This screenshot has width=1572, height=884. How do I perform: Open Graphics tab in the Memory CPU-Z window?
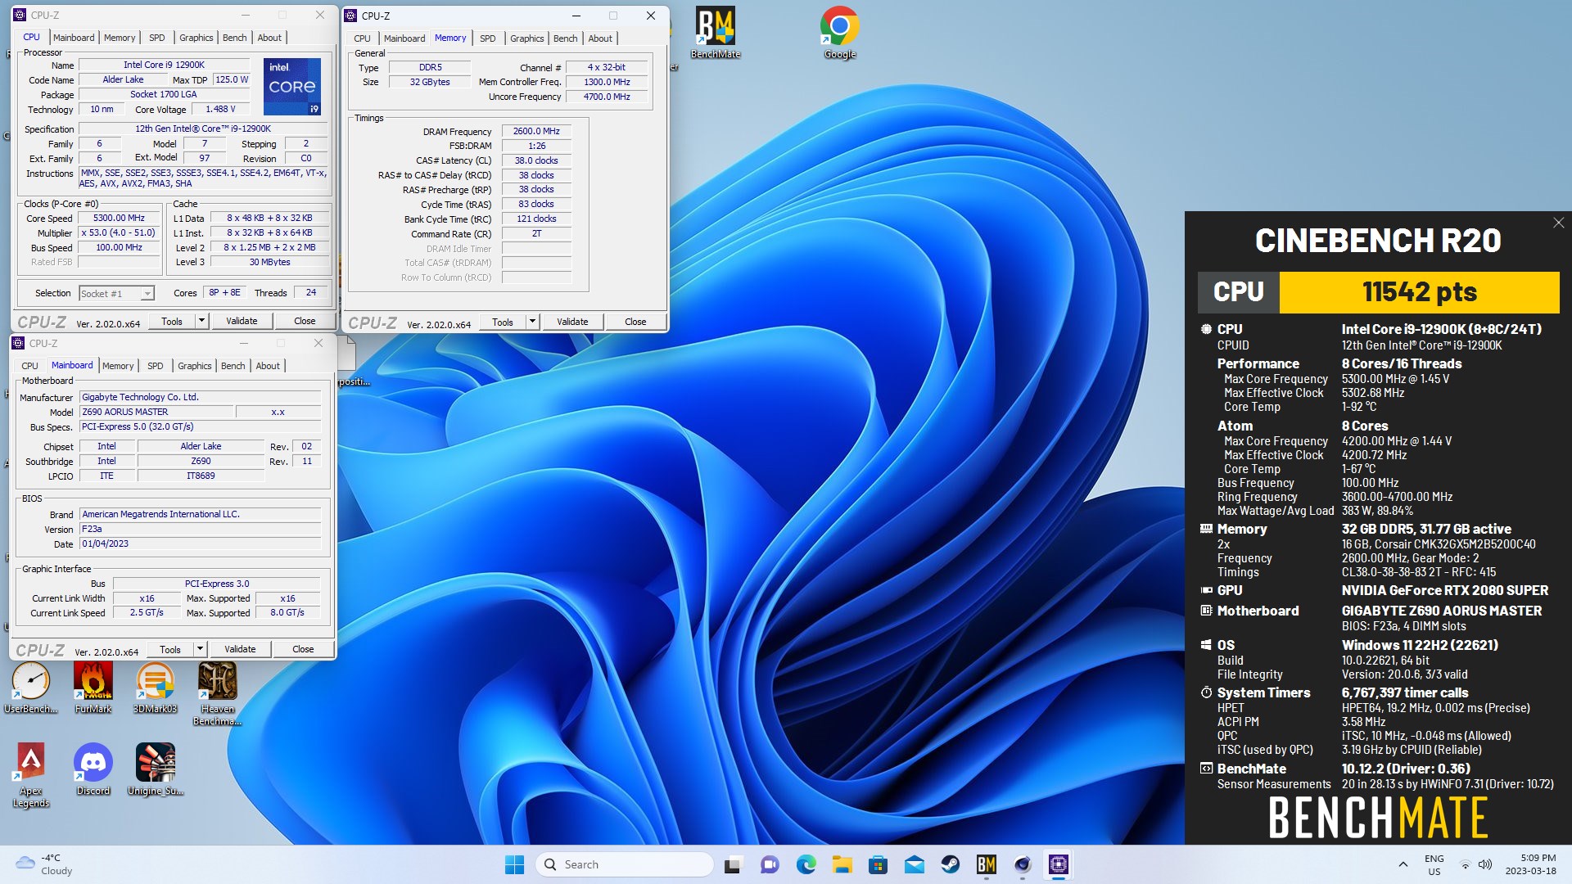[526, 38]
